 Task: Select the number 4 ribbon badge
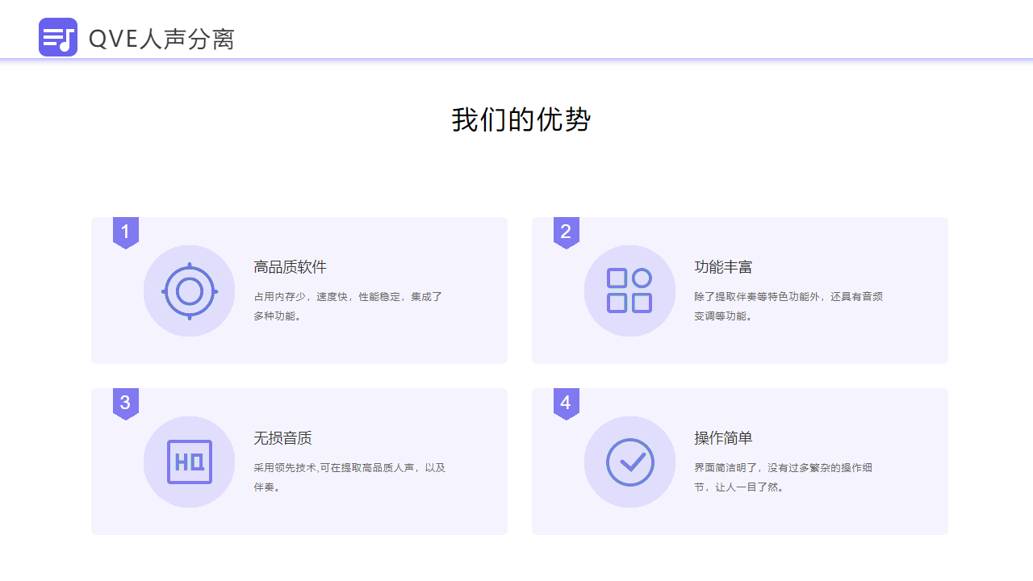coord(566,403)
